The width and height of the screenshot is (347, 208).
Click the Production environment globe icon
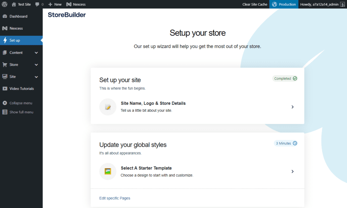click(x=274, y=4)
